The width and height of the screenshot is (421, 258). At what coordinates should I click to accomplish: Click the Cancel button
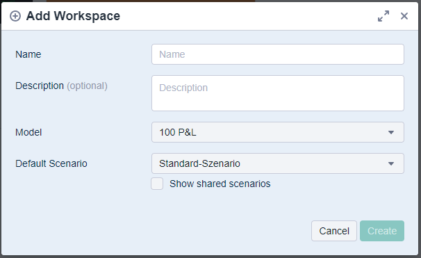click(334, 231)
